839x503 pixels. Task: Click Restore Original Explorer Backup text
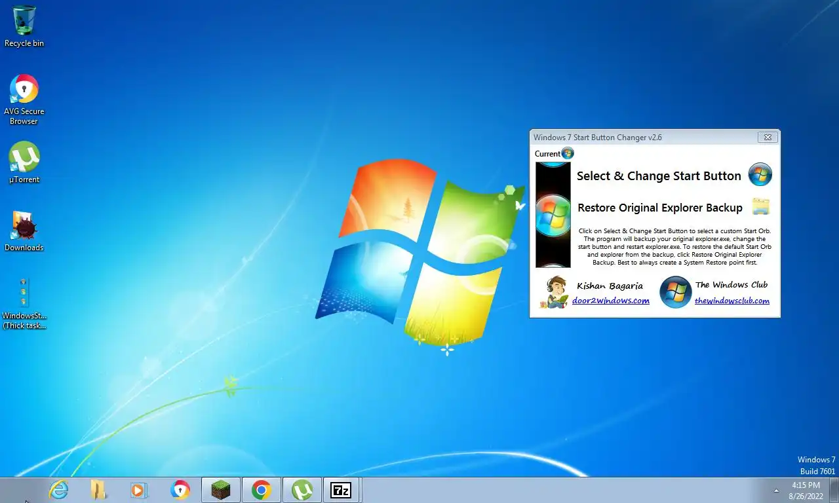click(x=660, y=208)
